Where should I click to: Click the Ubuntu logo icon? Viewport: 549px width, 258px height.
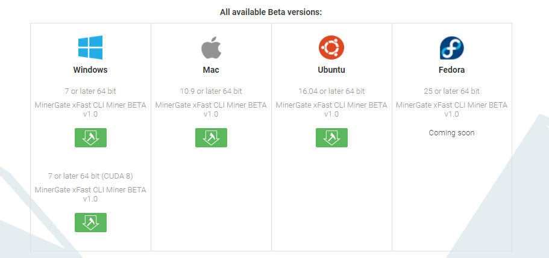(x=331, y=48)
